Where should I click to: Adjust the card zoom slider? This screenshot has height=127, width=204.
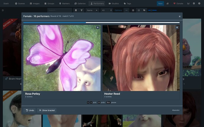152,10
